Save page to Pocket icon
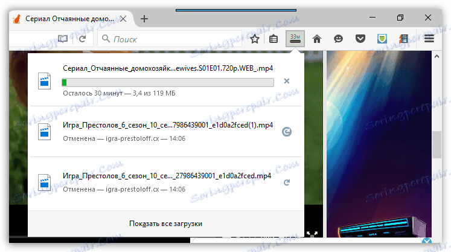Image resolution: width=451 pixels, height=252 pixels. click(x=360, y=39)
